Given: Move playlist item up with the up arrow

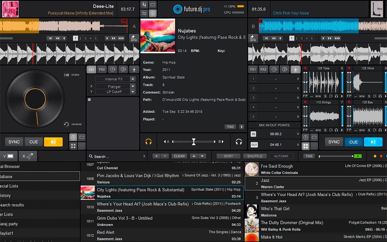Looking at the screenshot, I should click(193, 156).
